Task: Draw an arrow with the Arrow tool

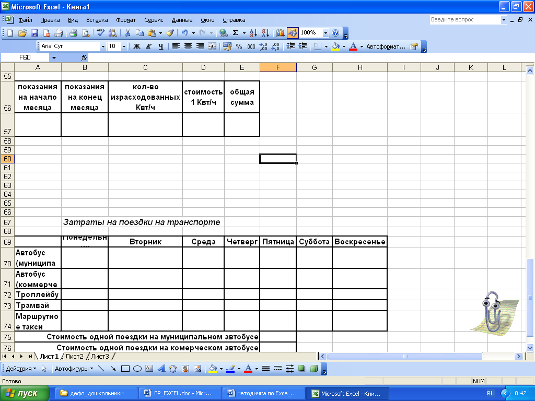Action: pyautogui.click(x=113, y=369)
